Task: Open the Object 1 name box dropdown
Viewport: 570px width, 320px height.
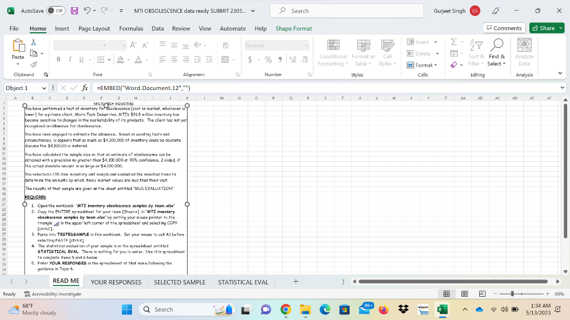Action: pos(44,87)
